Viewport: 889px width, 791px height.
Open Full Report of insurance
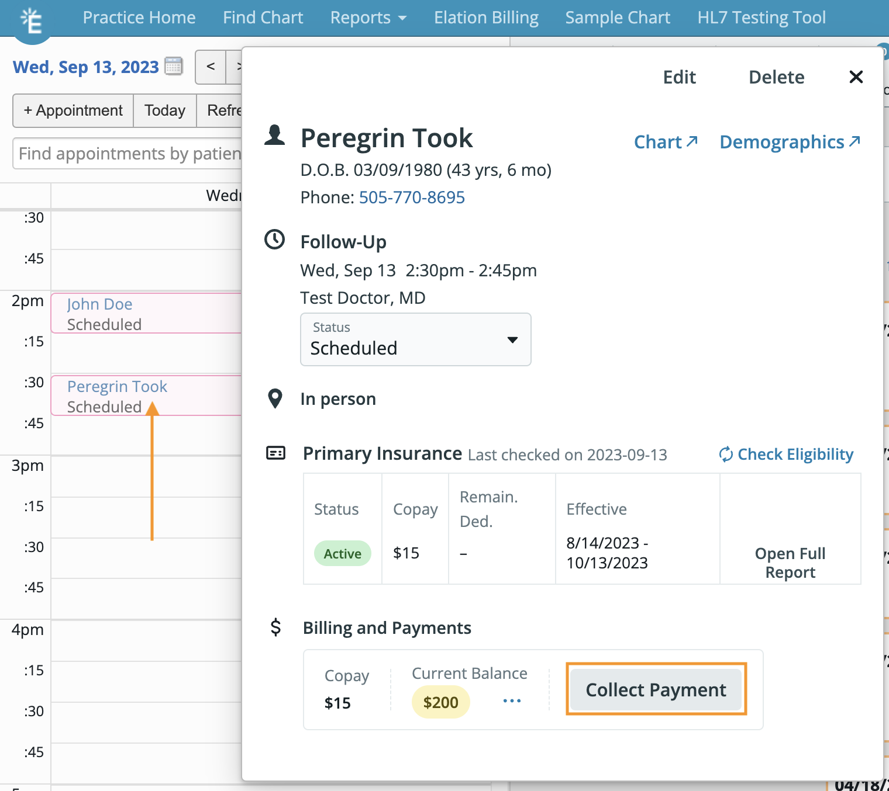pos(790,563)
